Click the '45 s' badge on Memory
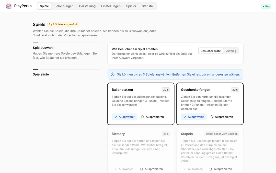The height and width of the screenshot is (173, 276). click(x=166, y=134)
